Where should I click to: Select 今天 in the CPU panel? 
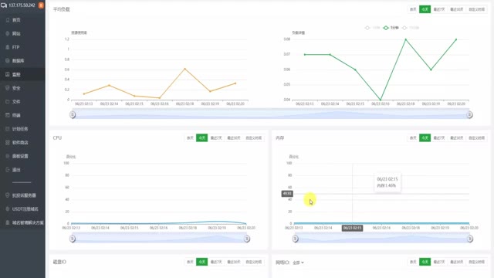pyautogui.click(x=201, y=138)
